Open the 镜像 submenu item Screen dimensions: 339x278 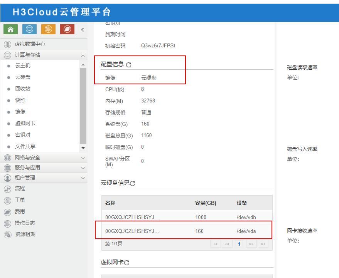point(20,112)
